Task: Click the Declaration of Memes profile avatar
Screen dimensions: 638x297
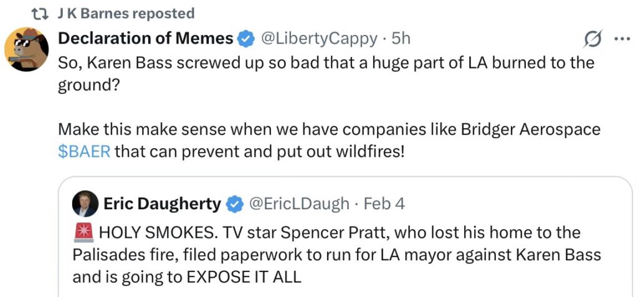Action: pos(26,49)
